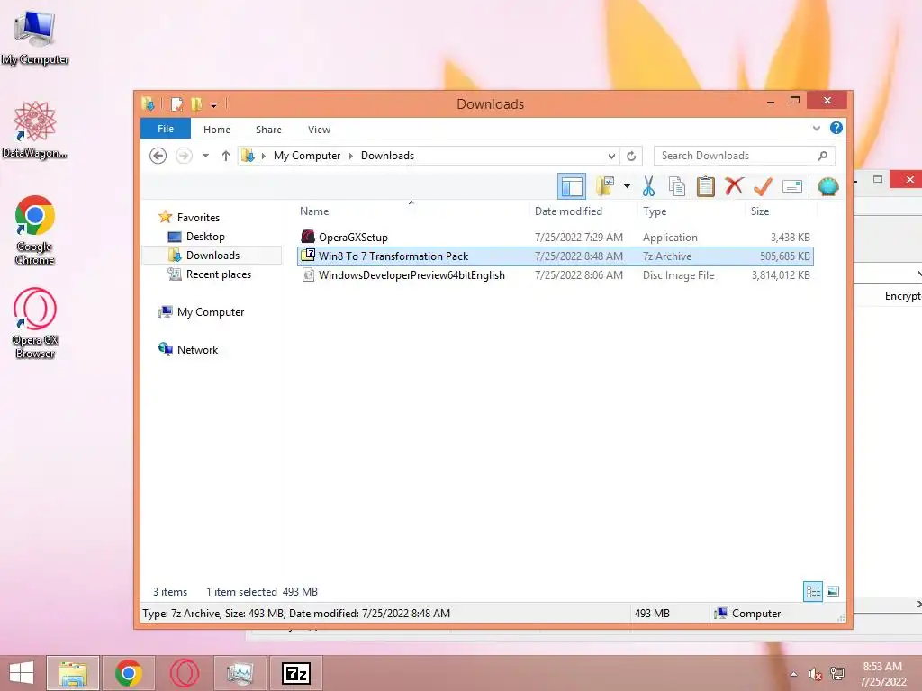Click the network tray icon
922x691 pixels.
[x=836, y=674]
